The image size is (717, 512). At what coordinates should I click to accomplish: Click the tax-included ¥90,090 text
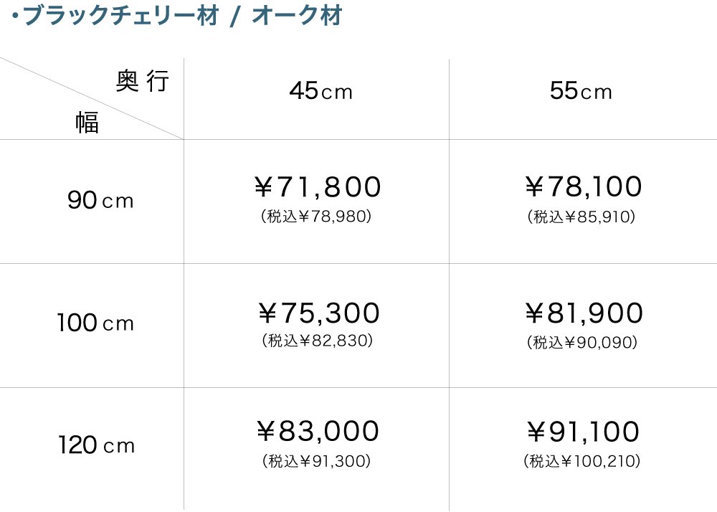click(x=581, y=342)
